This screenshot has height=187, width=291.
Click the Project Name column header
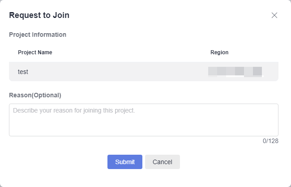[35, 52]
